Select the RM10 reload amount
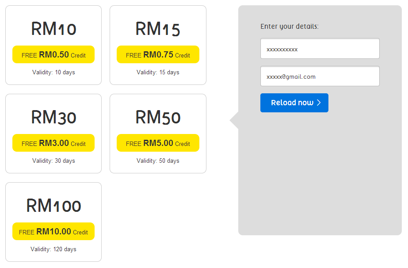408x268 pixels. (53, 29)
